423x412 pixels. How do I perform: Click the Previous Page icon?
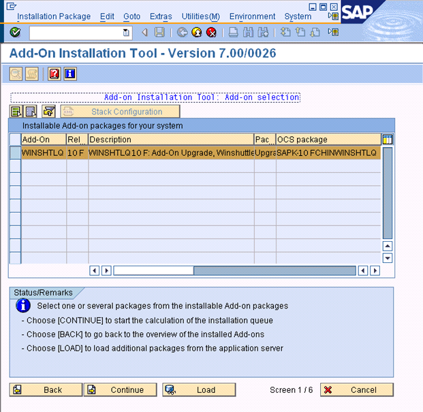[300, 33]
